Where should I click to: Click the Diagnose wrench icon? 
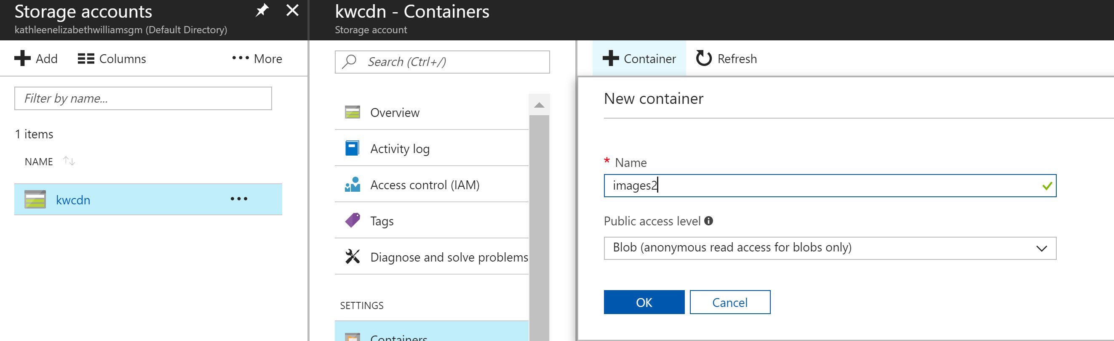353,256
